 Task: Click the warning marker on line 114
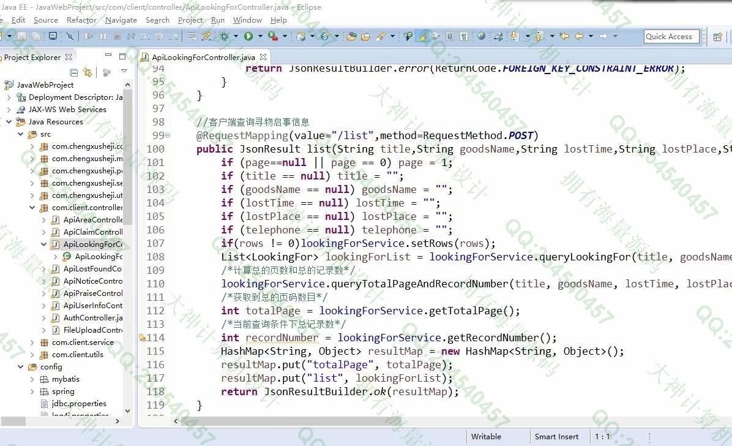tap(143, 338)
